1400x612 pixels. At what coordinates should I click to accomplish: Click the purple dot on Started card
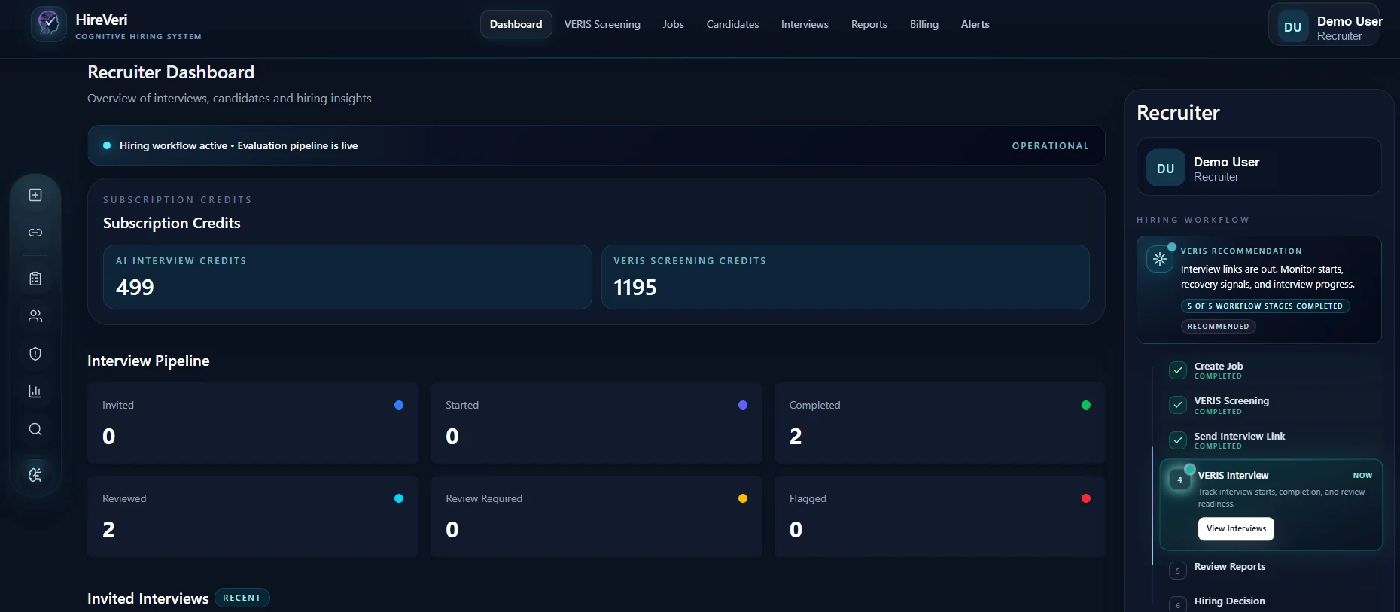[743, 405]
